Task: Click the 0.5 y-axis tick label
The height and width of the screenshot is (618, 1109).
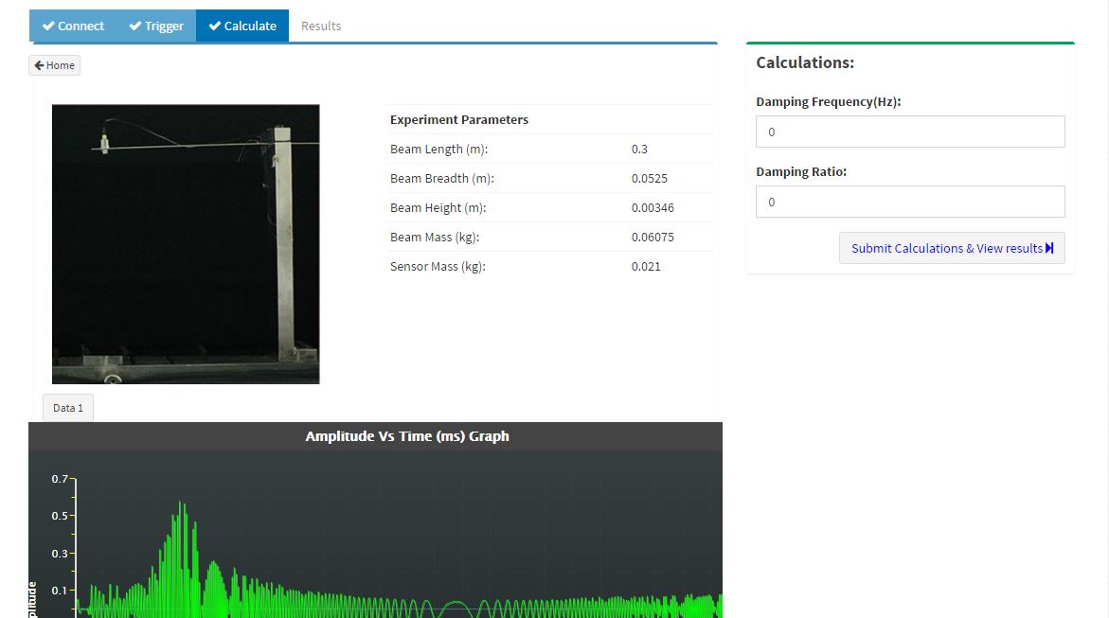Action: 60,516
